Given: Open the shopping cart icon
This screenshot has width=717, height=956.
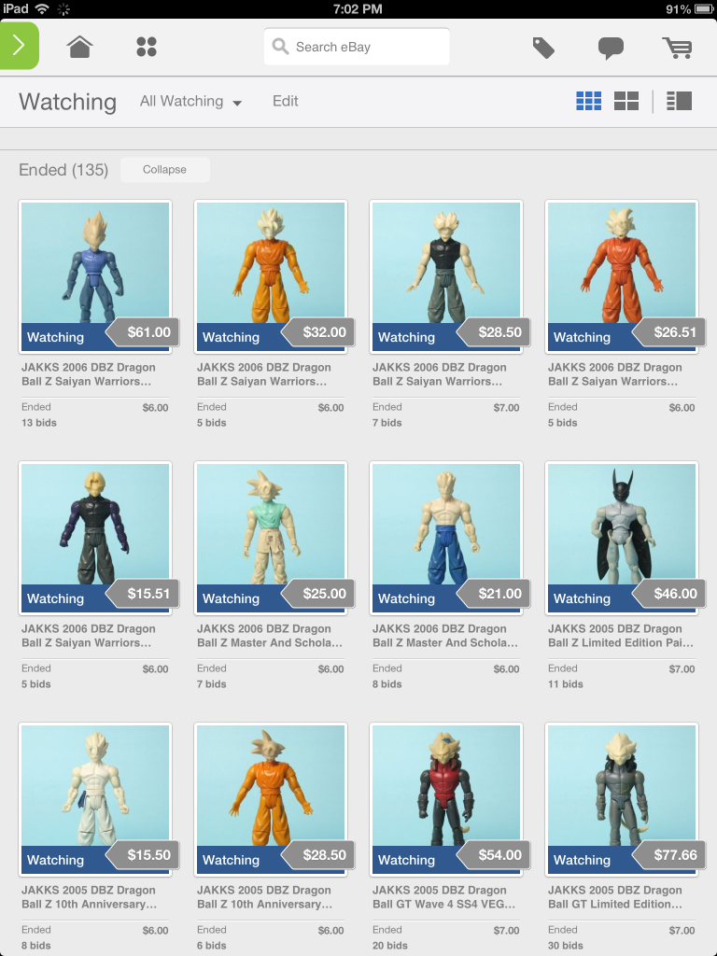Looking at the screenshot, I should pyautogui.click(x=677, y=48).
